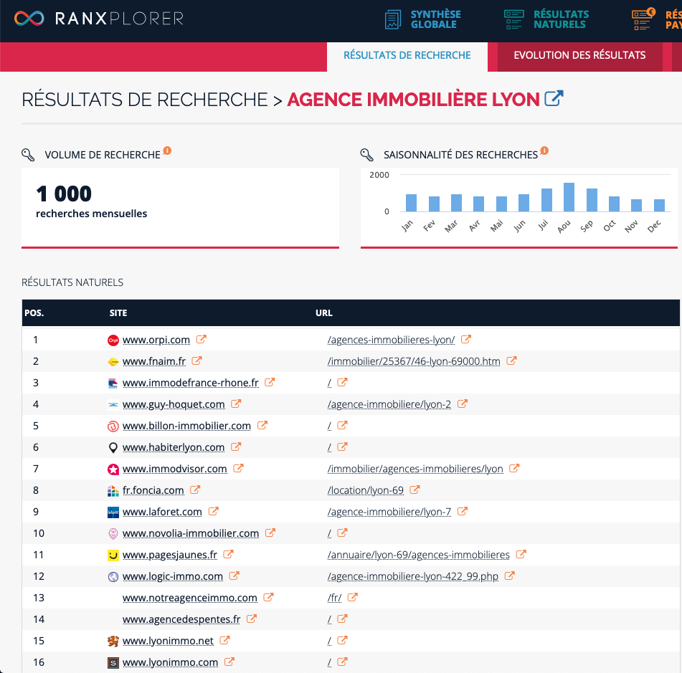This screenshot has width=682, height=673.
Task: Click info icon next to Saisonnalité des recherches
Action: (544, 151)
